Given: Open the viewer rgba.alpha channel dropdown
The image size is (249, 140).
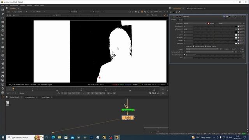Looking at the screenshot, I should tap(19, 12).
